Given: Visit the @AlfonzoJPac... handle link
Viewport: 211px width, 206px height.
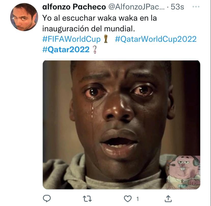Looking at the screenshot, I should pyautogui.click(x=136, y=7).
